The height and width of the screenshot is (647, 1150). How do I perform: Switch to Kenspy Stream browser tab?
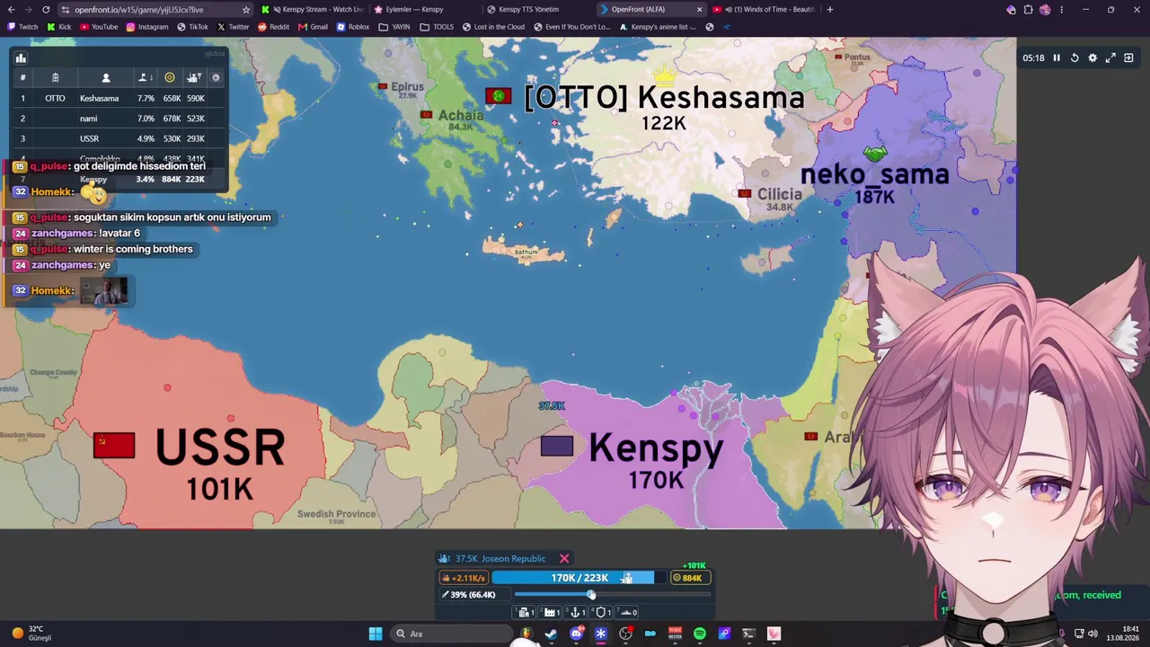tap(312, 10)
